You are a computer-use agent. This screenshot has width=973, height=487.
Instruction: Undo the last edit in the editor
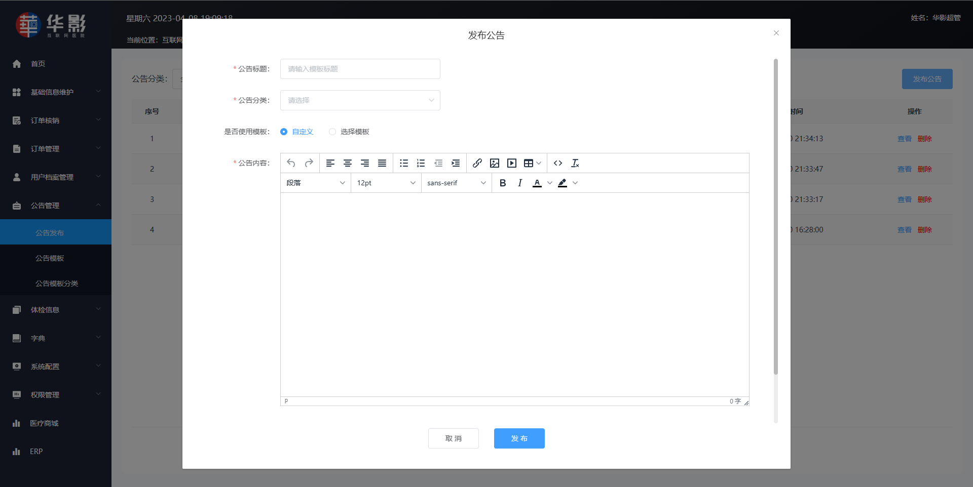(291, 163)
